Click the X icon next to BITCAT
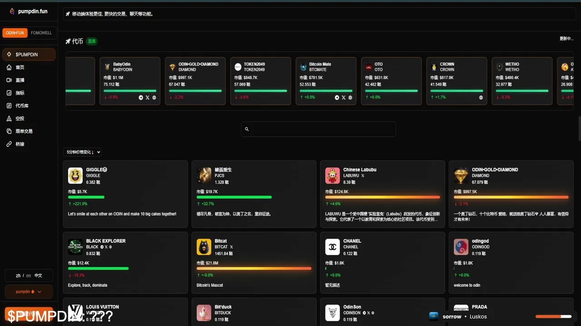The image size is (581, 326). pos(231,247)
